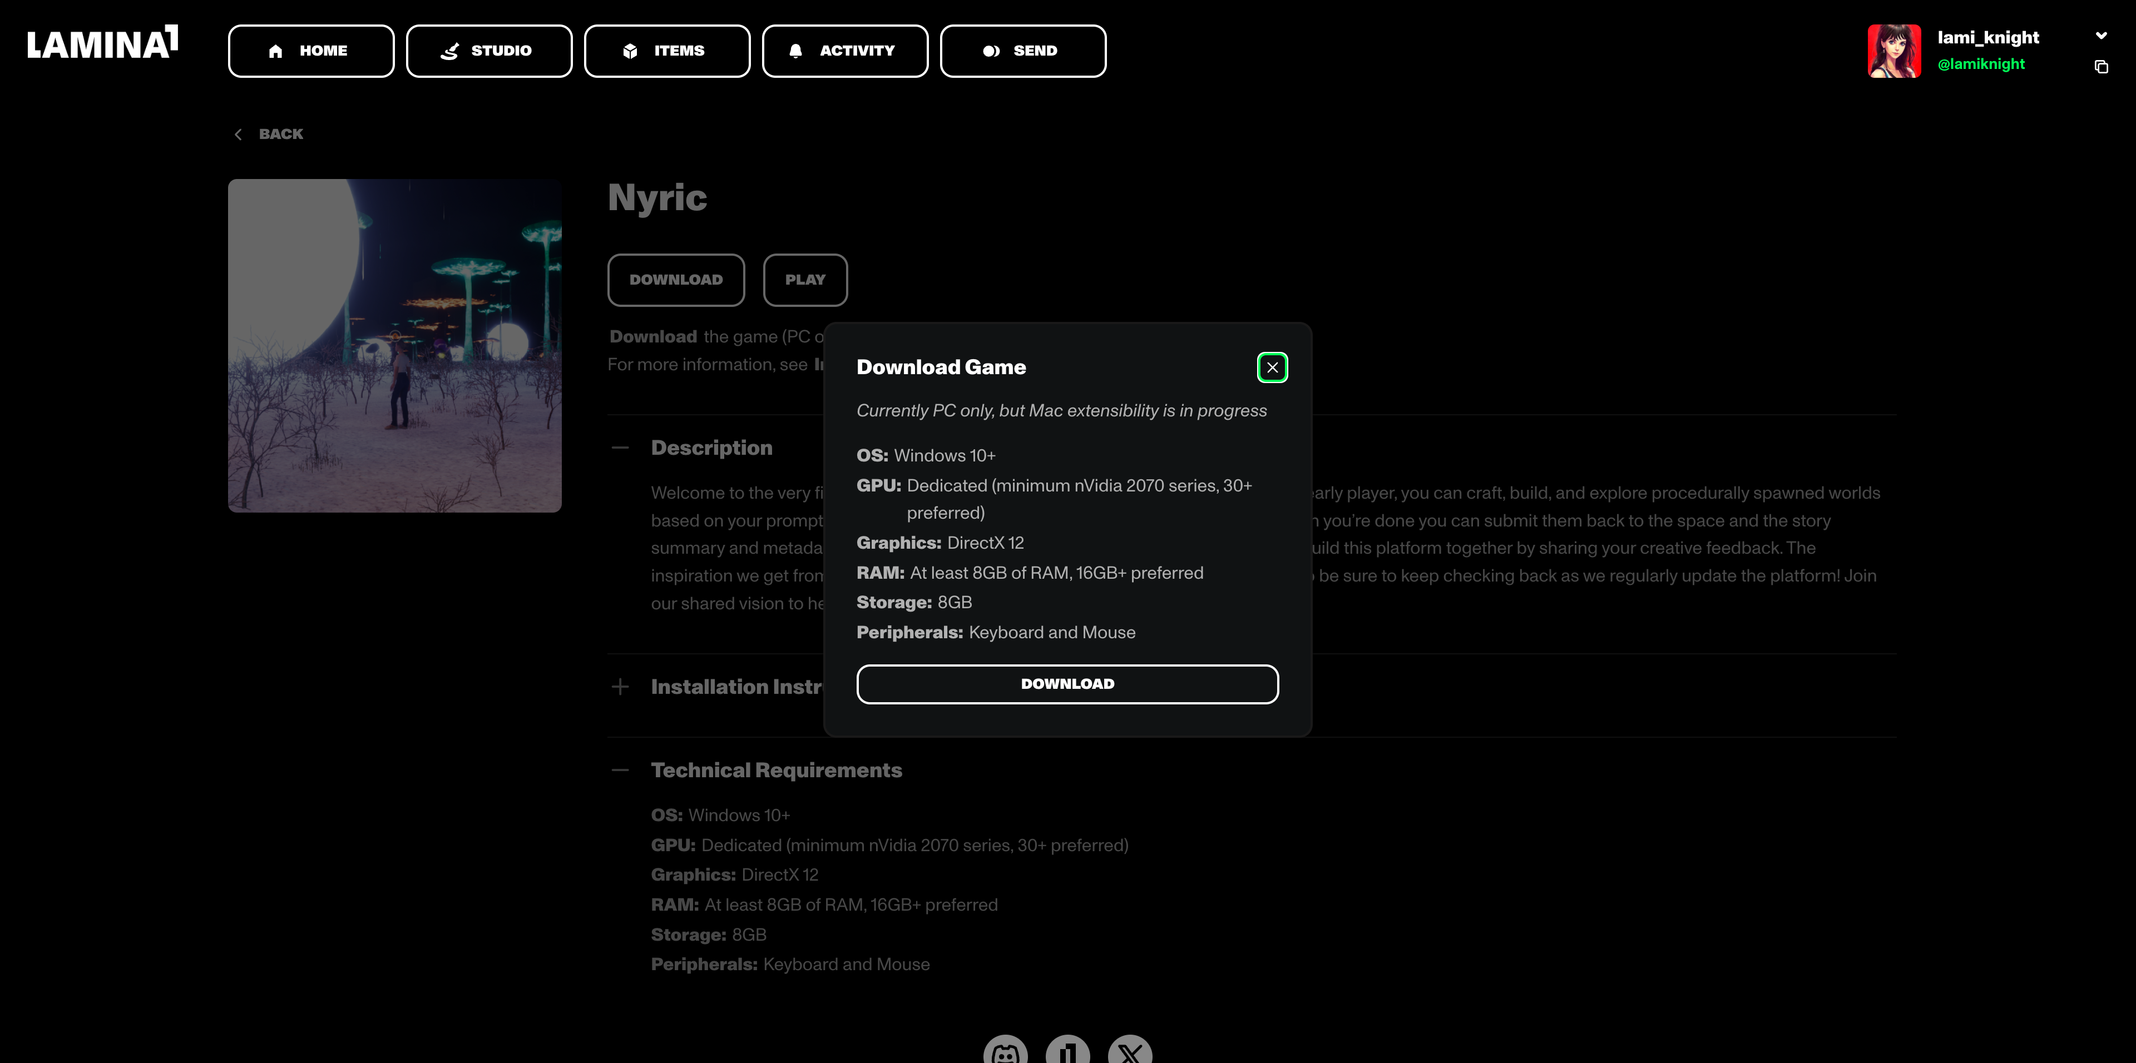Screen dimensions: 2136x1063
Task: Click 'OS: Windows 10+' in the dialog
Action: [926, 456]
